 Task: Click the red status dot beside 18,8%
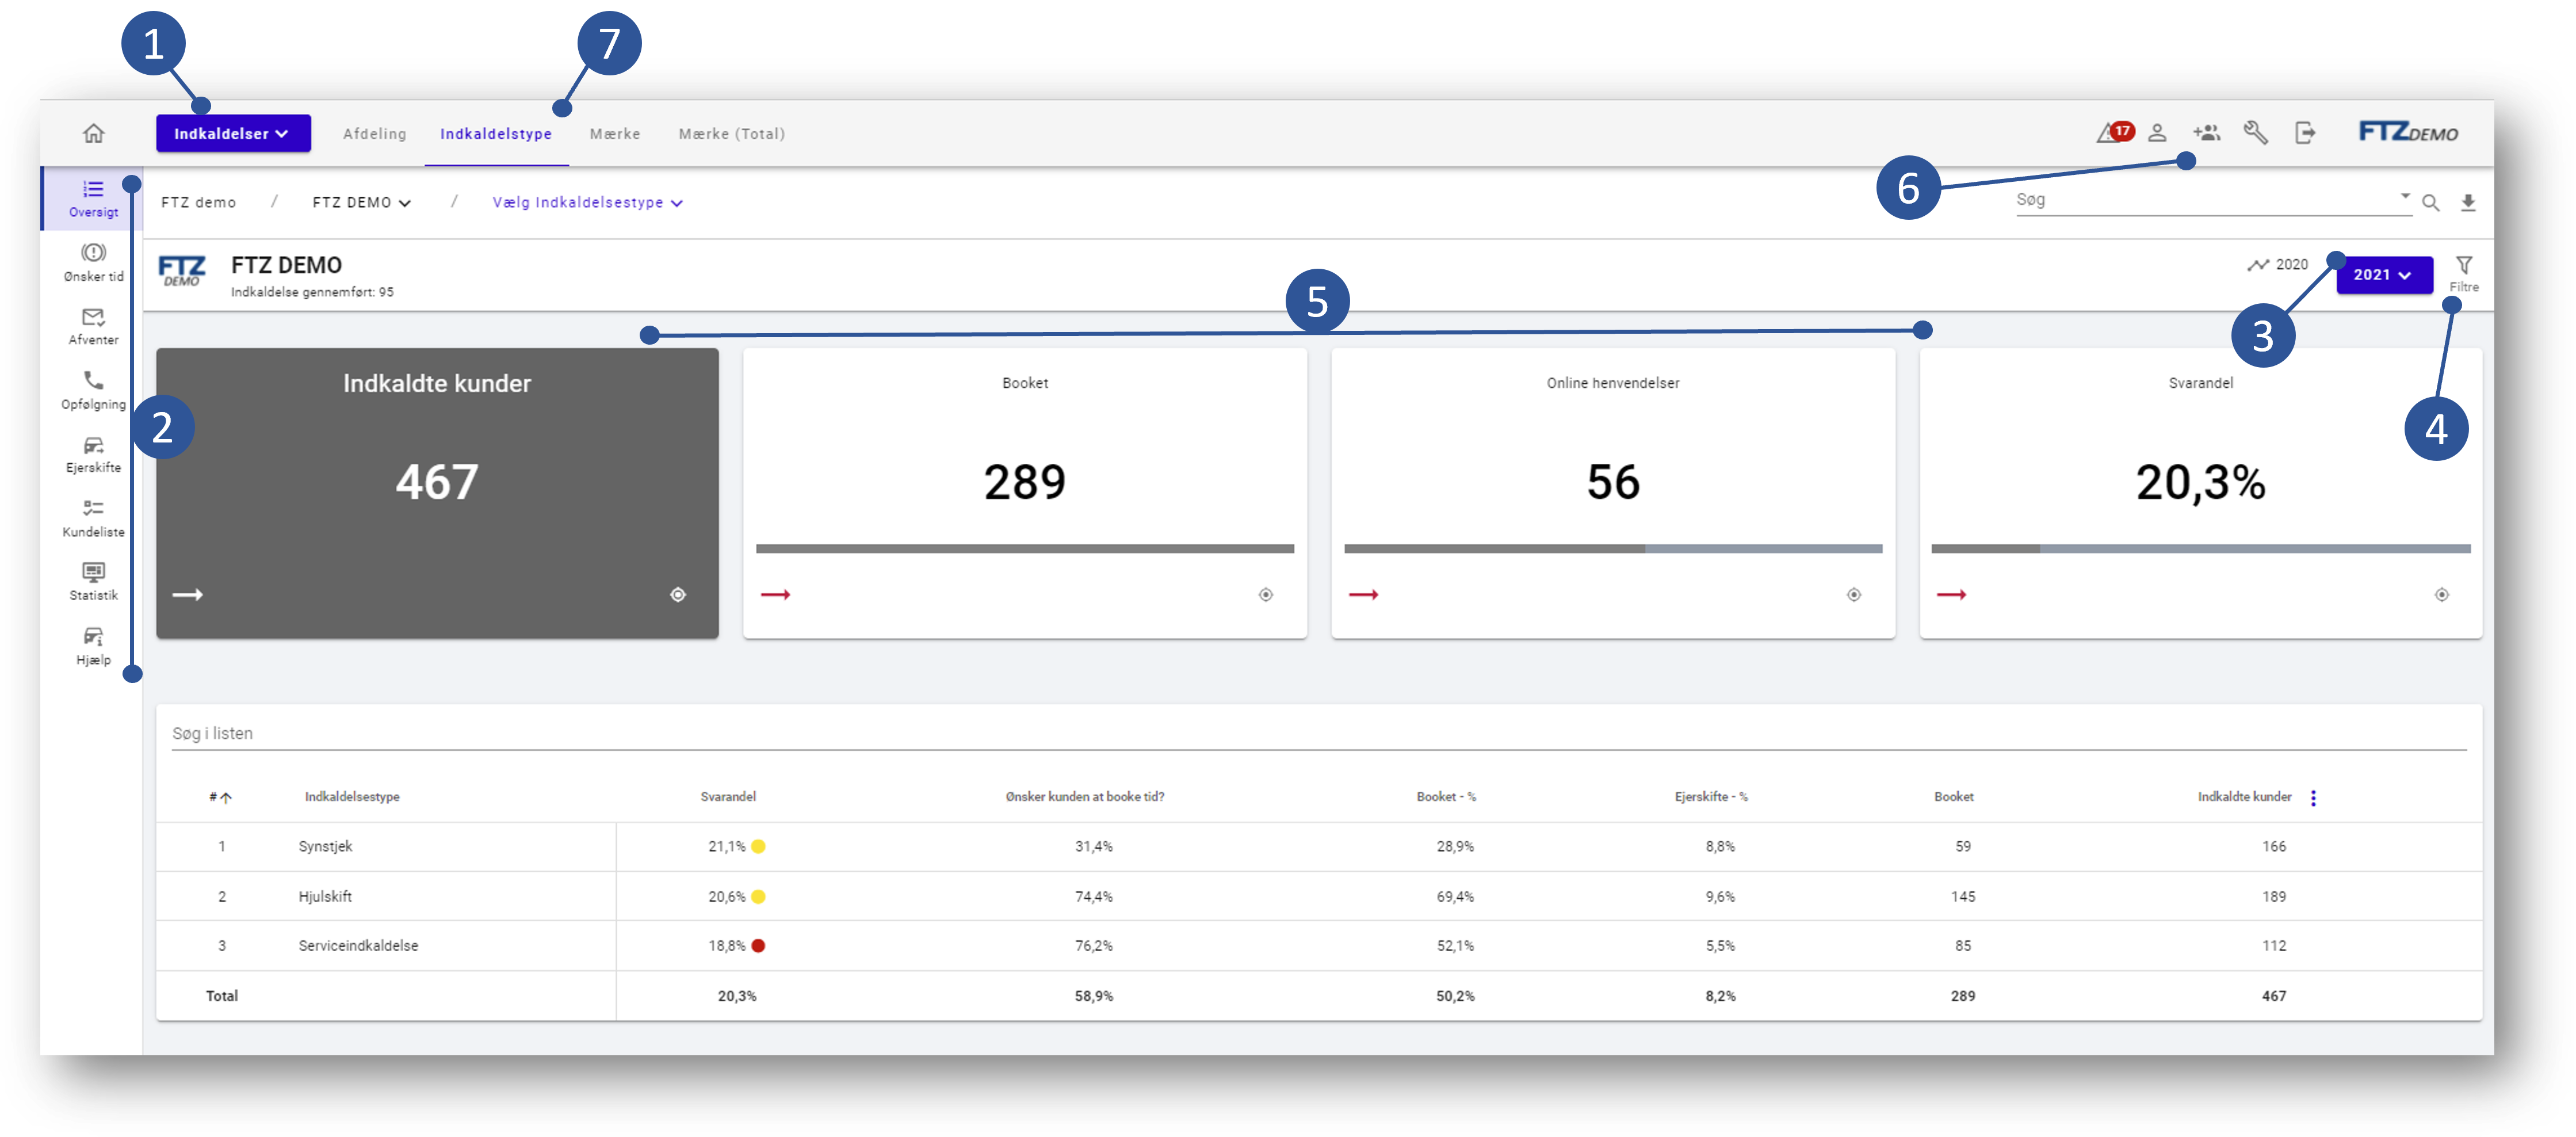758,946
